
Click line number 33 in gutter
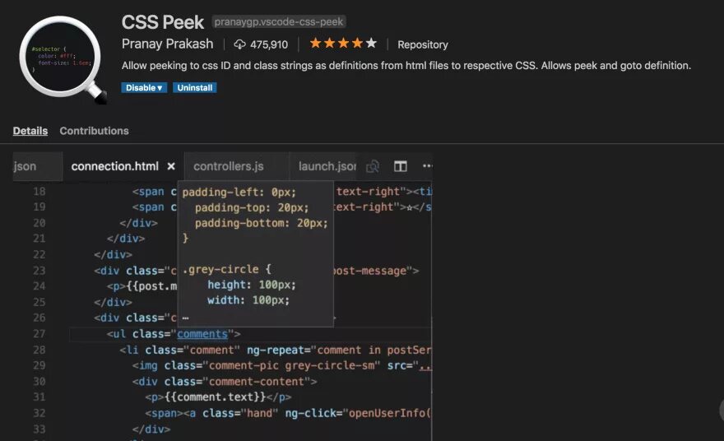(39, 429)
